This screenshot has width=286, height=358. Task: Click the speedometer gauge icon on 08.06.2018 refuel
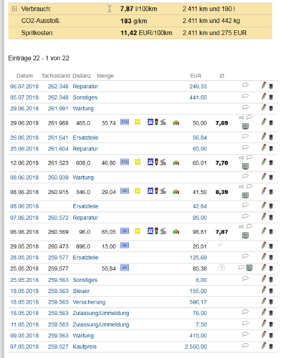[176, 192]
